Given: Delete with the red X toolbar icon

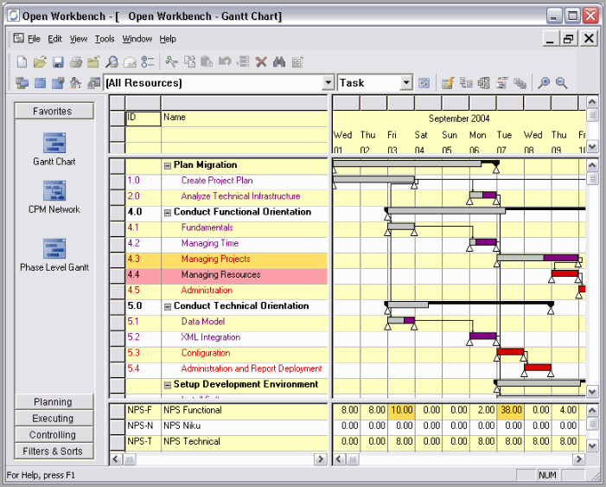Looking at the screenshot, I should pos(261,62).
